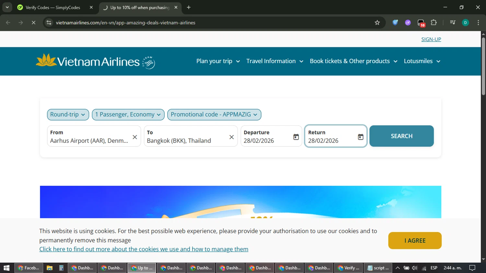Open the media control toolbar icon
The width and height of the screenshot is (486, 273).
pyautogui.click(x=453, y=23)
